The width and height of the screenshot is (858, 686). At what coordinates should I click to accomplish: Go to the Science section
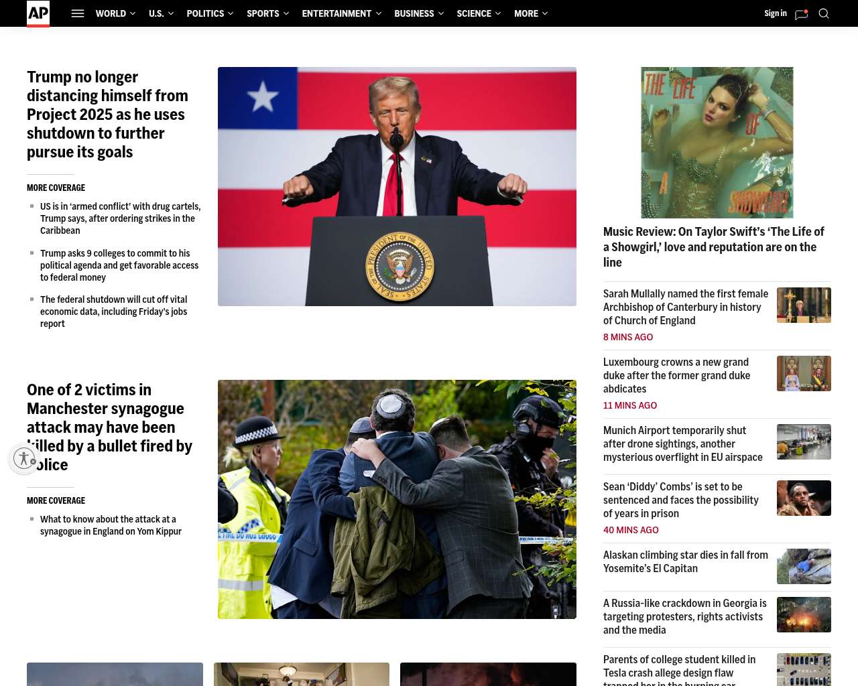474,13
